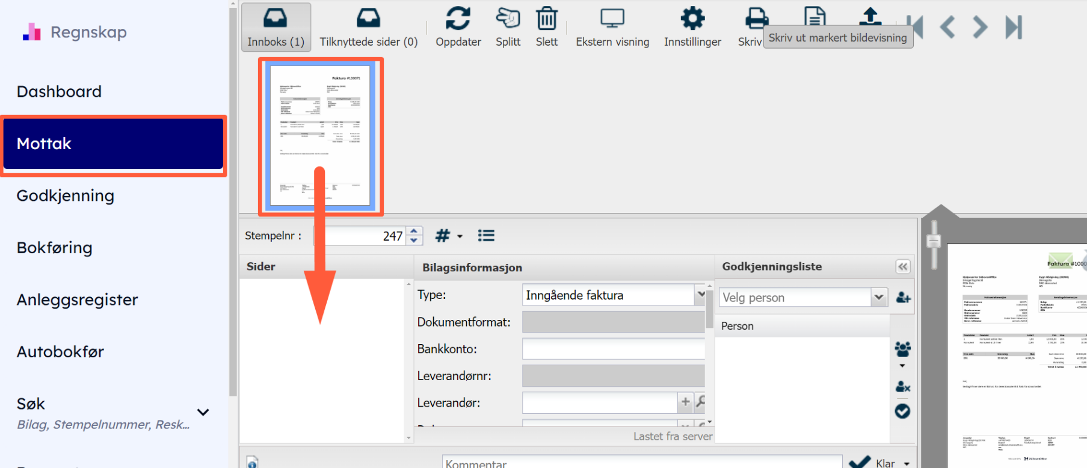Open the Velg person dropdown
Viewport: 1087px width, 468px height.
[x=878, y=298]
